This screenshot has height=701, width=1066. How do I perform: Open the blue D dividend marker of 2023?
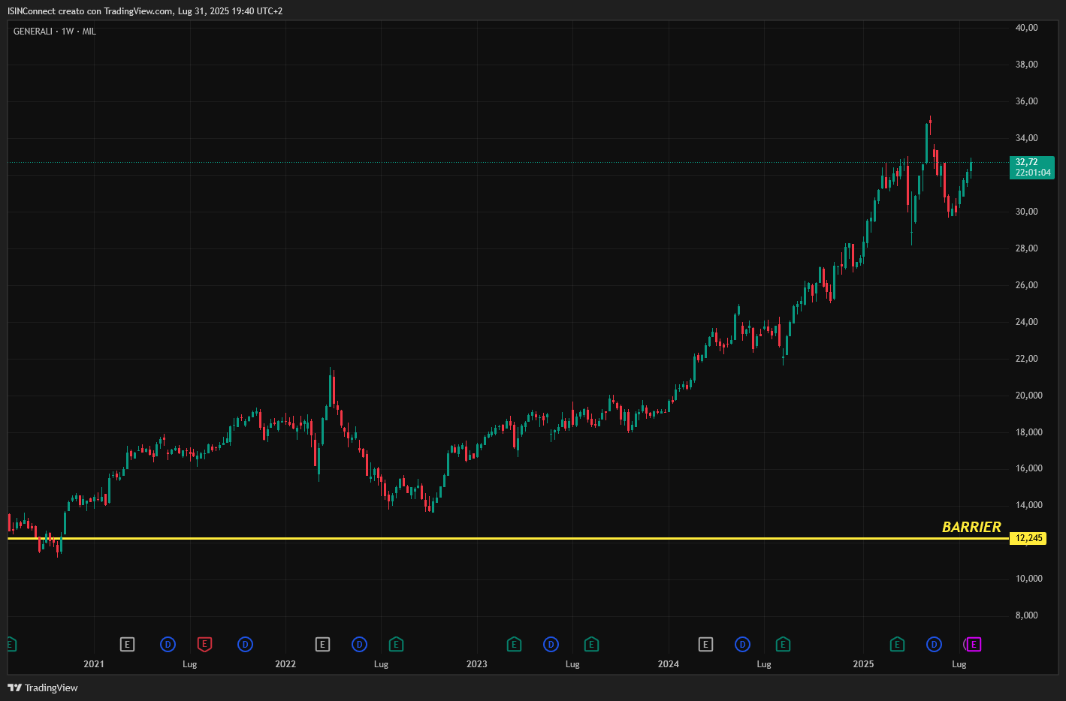[551, 644]
